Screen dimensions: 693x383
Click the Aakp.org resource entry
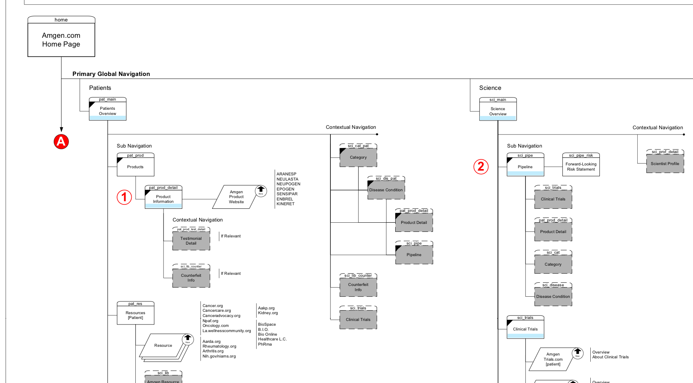click(x=266, y=308)
